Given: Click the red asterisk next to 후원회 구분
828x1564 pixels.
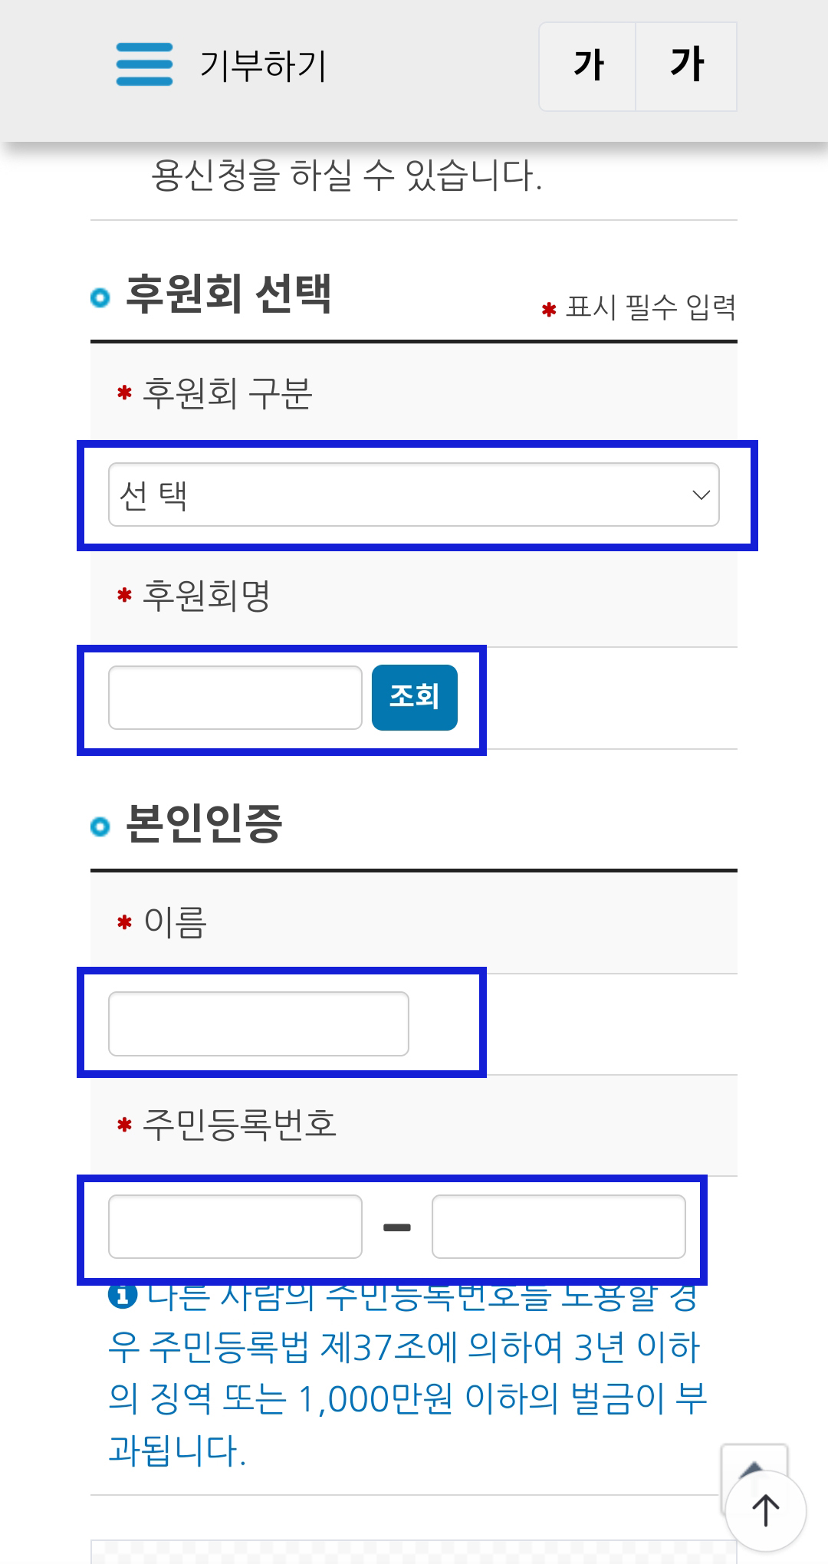Looking at the screenshot, I should point(123,391).
